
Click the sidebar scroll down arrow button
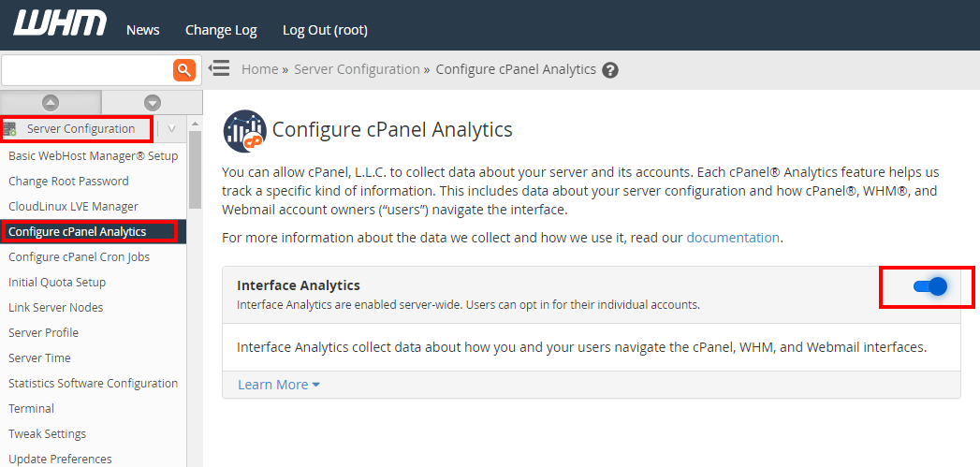tap(153, 103)
